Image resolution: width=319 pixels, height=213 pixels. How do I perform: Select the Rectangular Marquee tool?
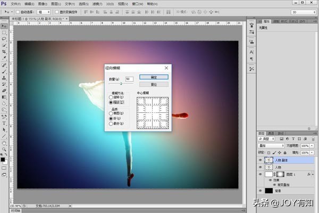[4, 32]
